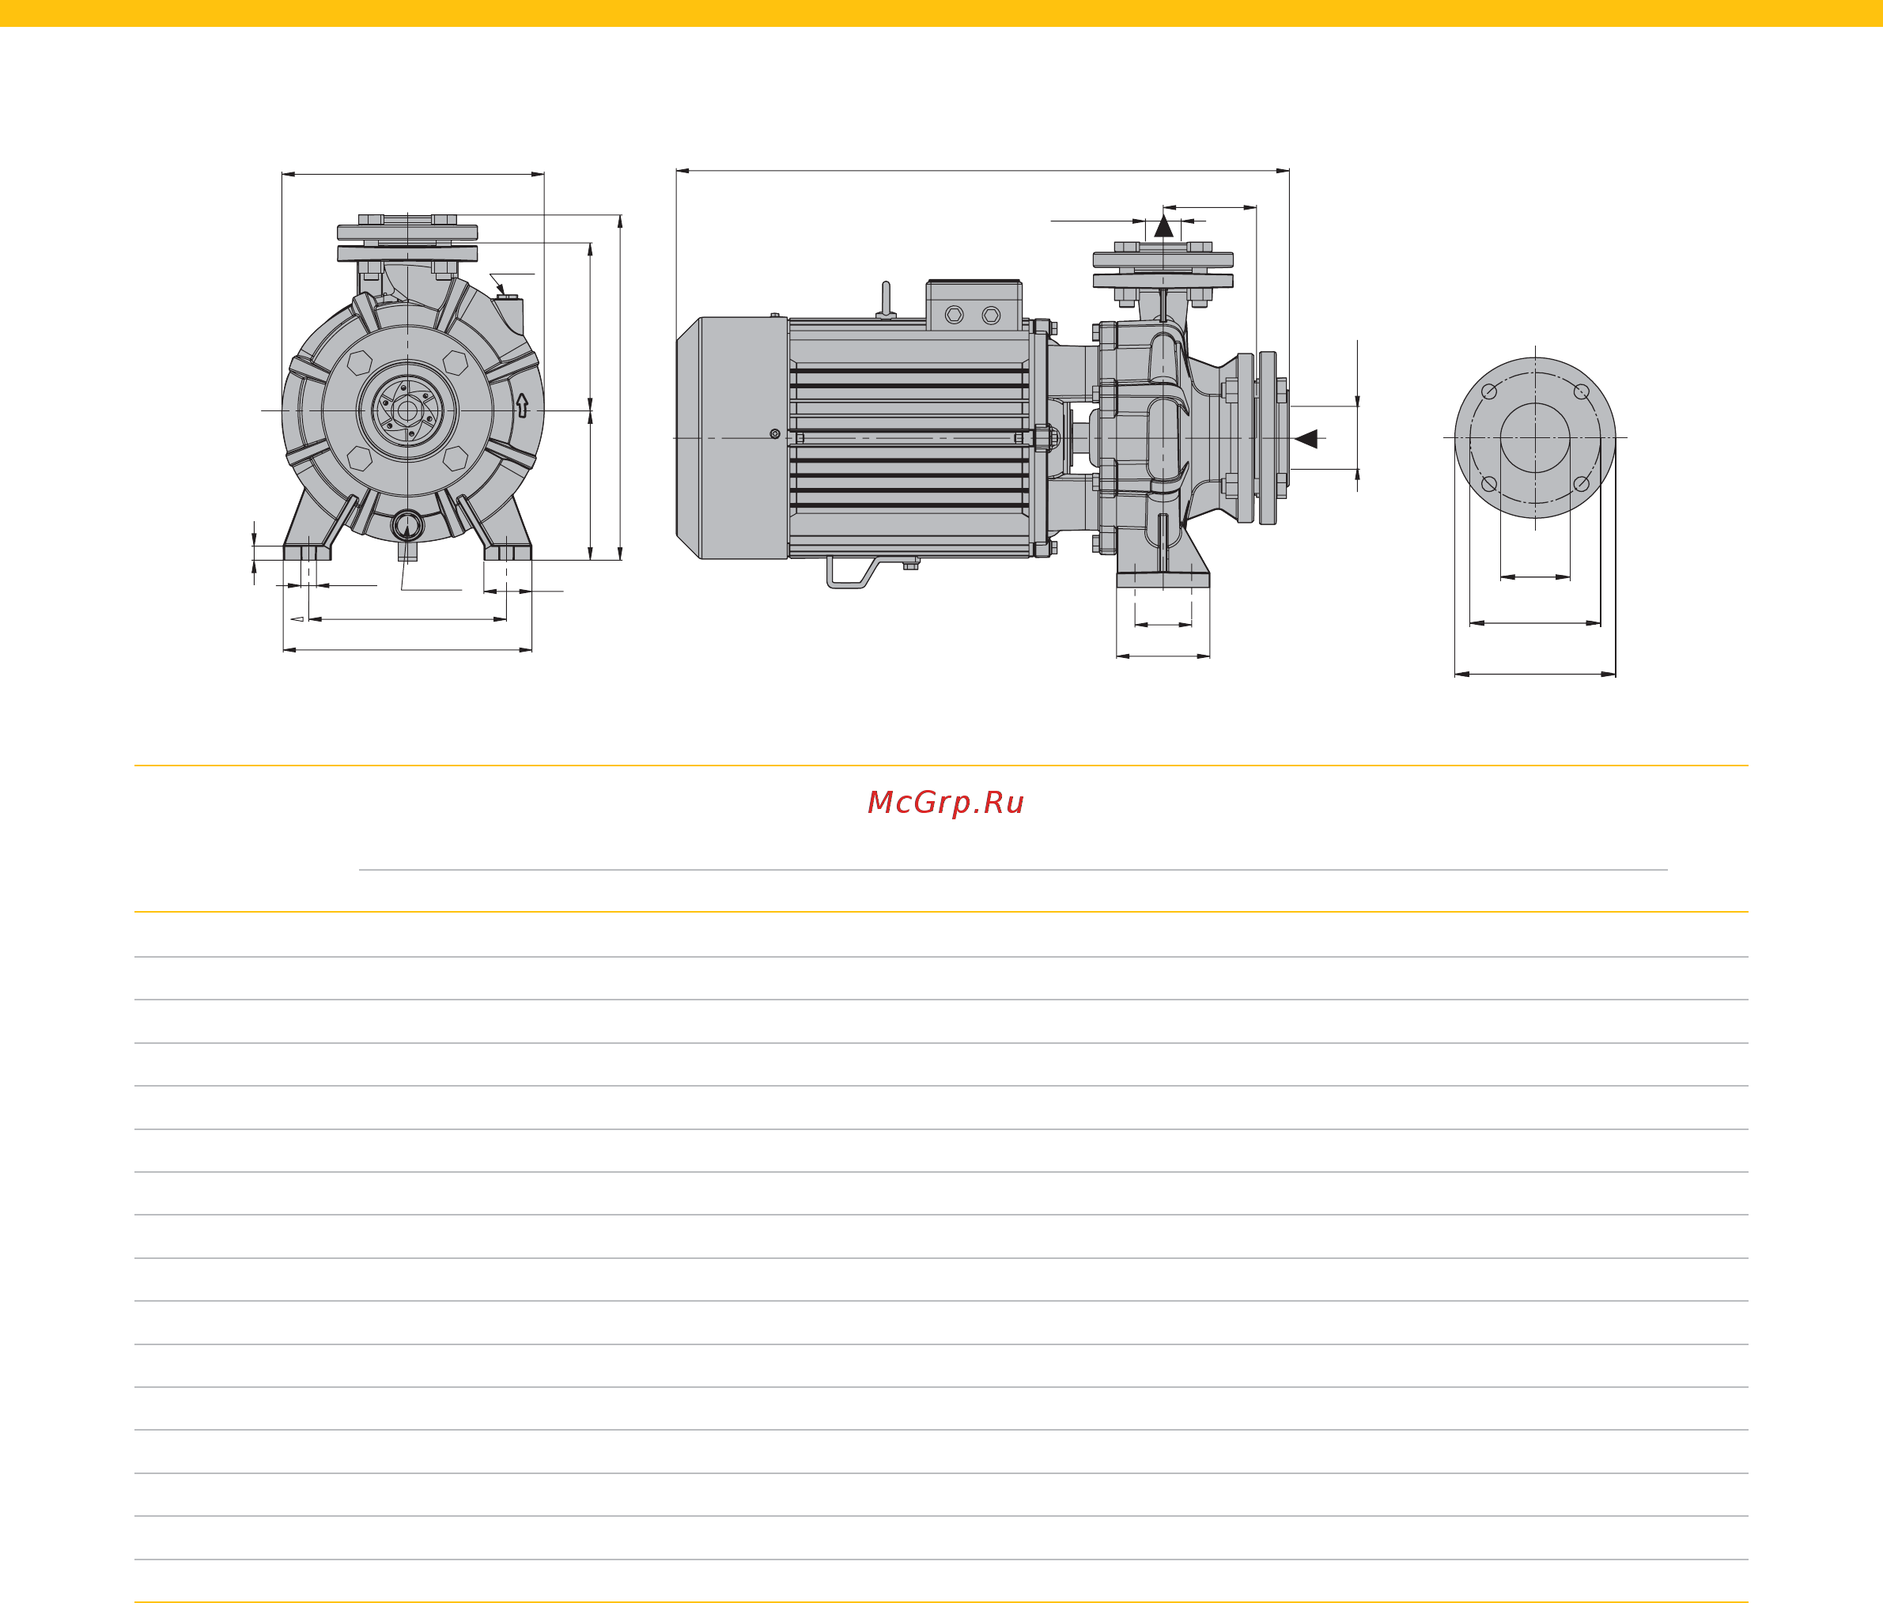Image resolution: width=1883 pixels, height=1603 pixels.
Task: Click the upward discharge flow arrow
Action: [x=1164, y=225]
